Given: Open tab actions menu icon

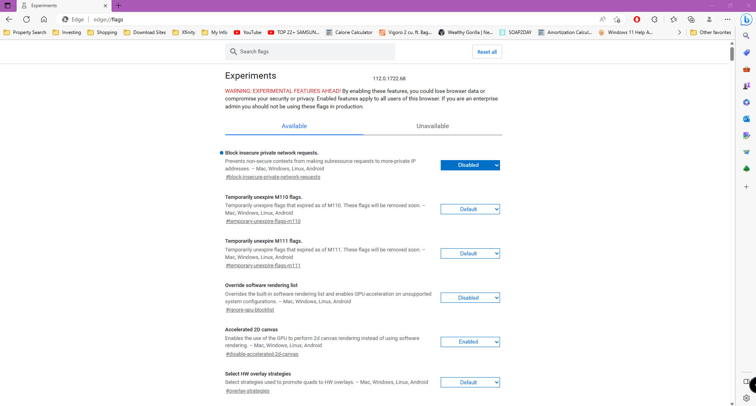Looking at the screenshot, I should [x=8, y=6].
